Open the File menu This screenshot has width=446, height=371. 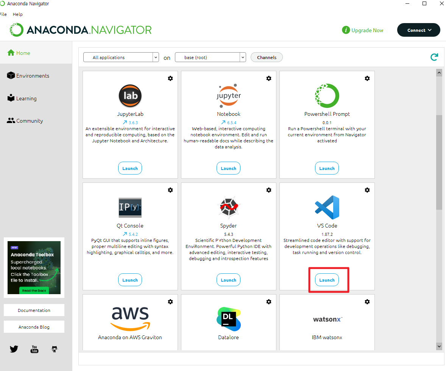(3, 14)
